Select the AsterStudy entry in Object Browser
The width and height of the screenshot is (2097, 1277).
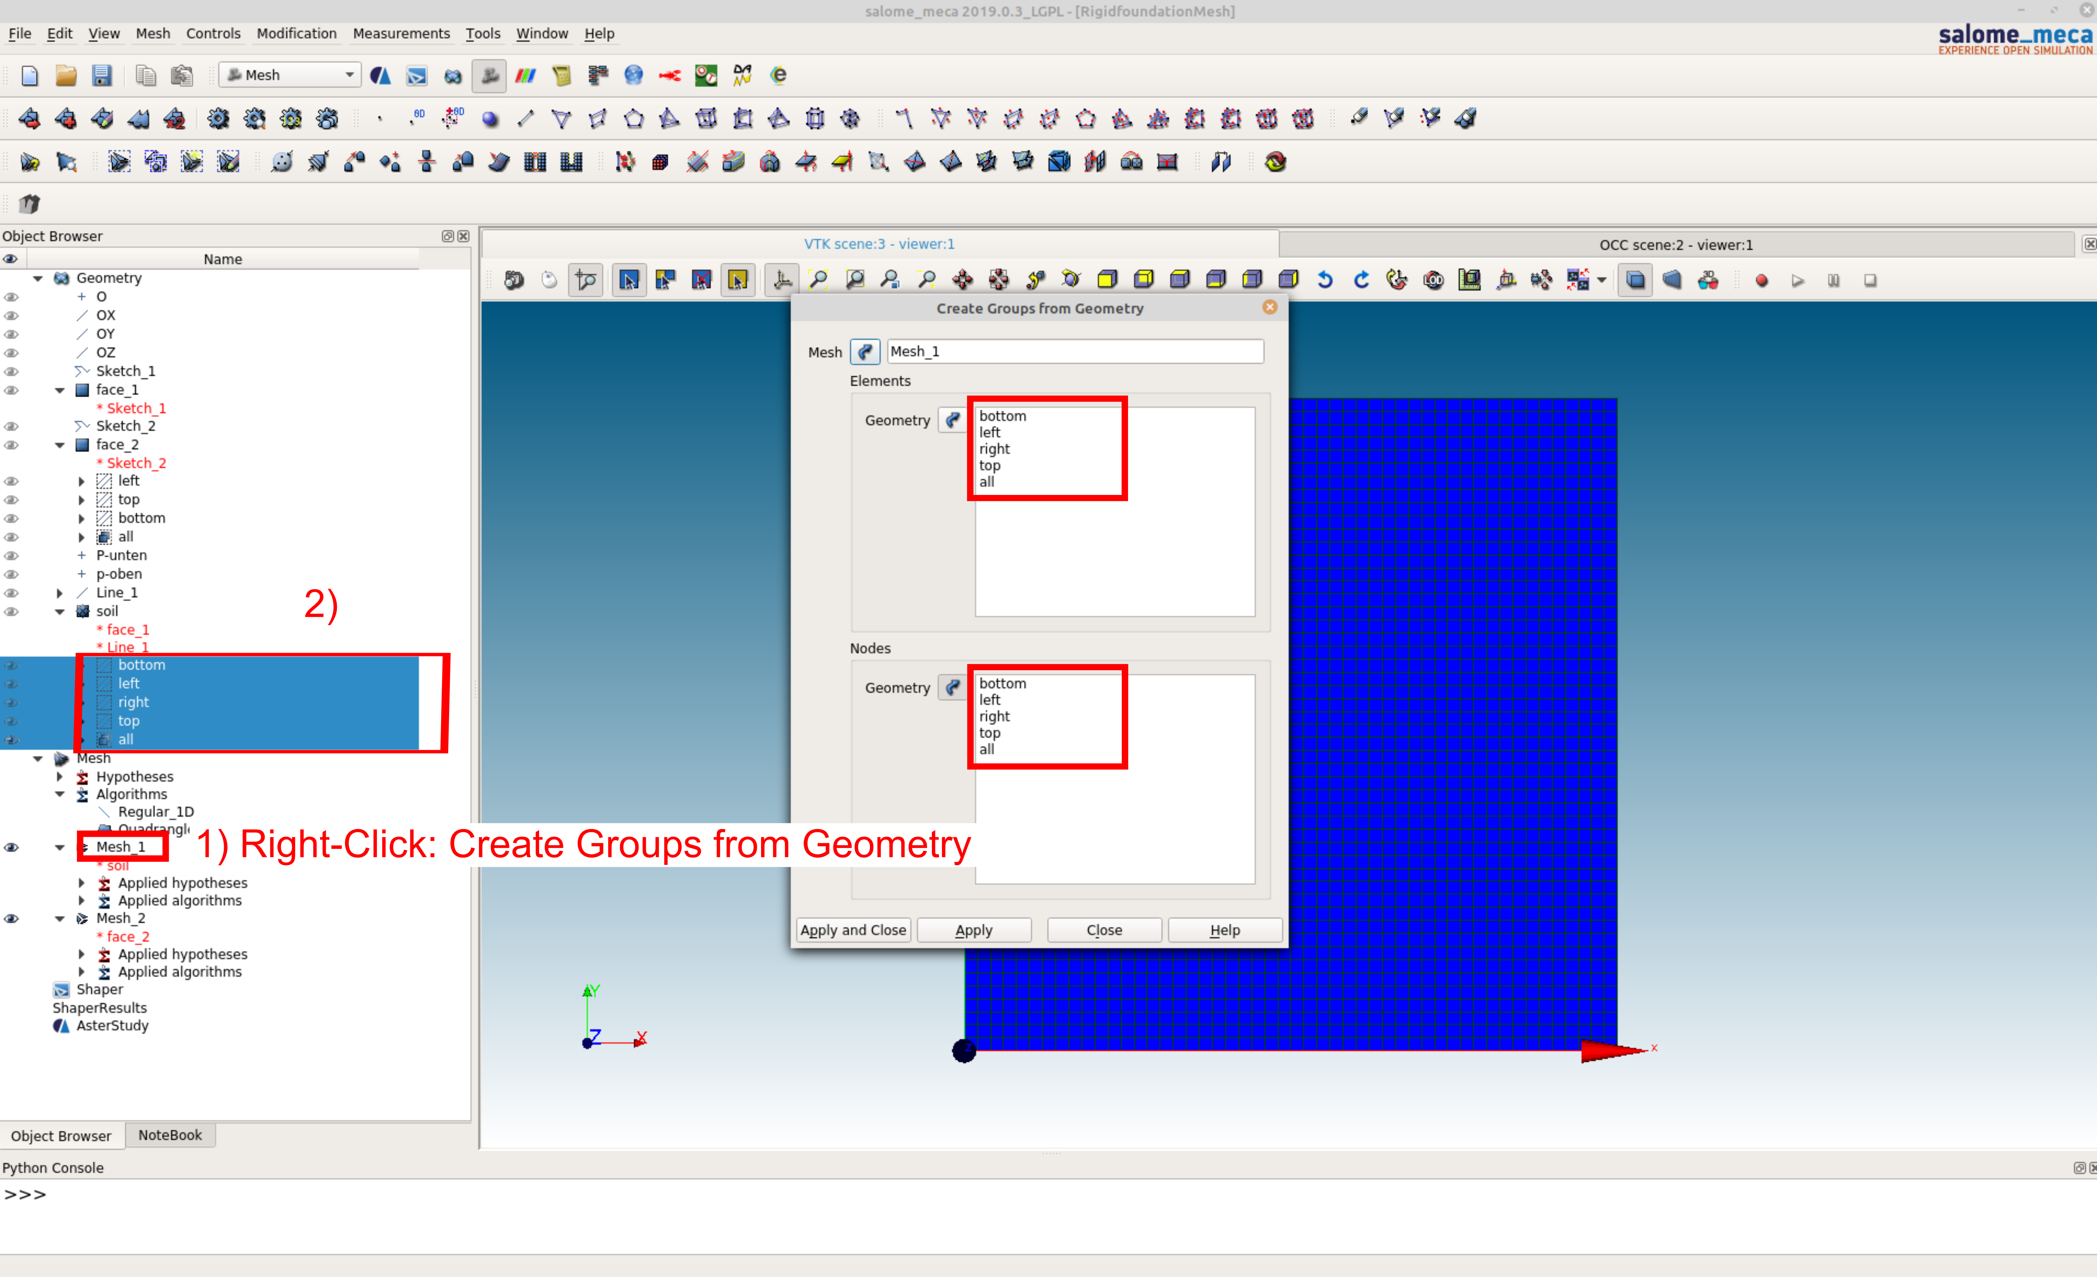(x=112, y=1026)
